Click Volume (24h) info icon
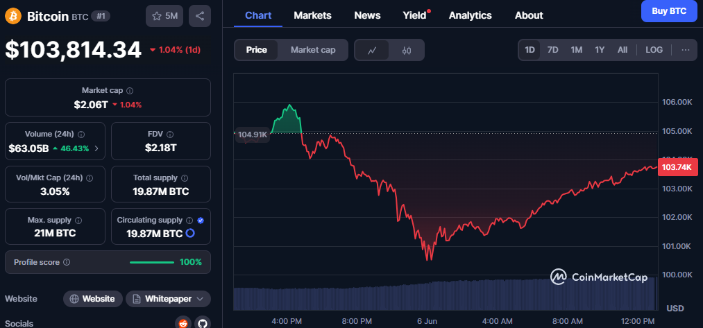The height and width of the screenshot is (328, 703). click(81, 135)
